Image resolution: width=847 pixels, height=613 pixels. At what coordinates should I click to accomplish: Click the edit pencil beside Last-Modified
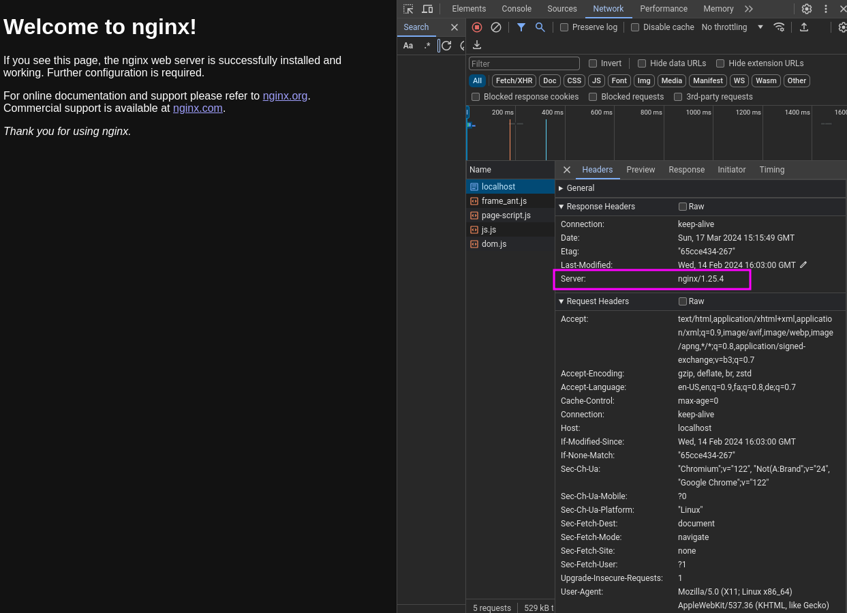[803, 265]
